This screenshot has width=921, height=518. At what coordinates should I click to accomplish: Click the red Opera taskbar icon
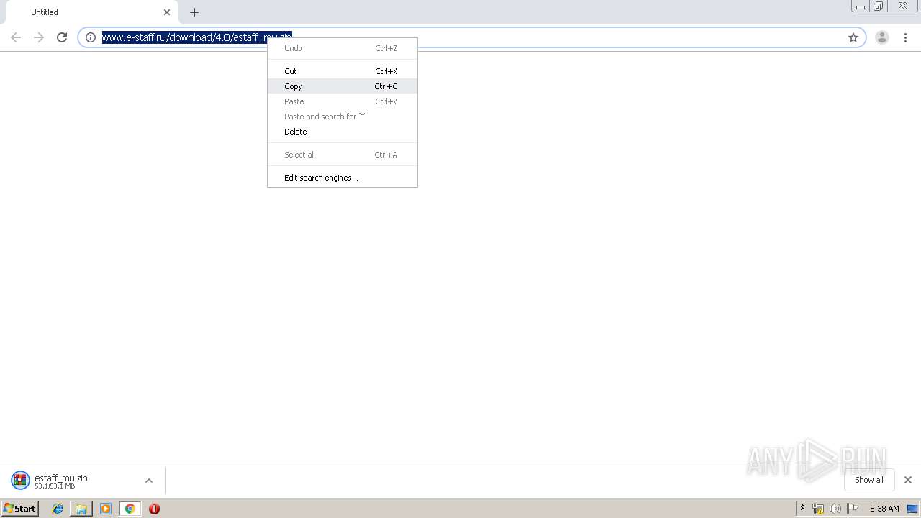tap(154, 509)
